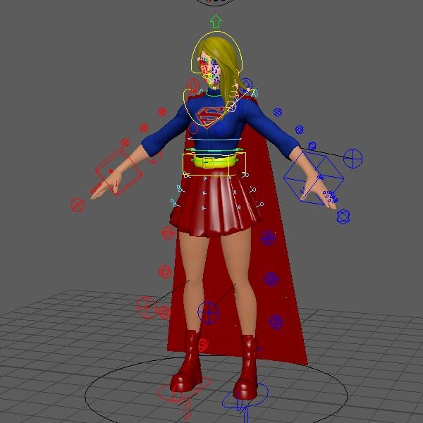This screenshot has width=423, height=423.
Task: Select the blue foot control under the blue-side boot
Action: (x=245, y=396)
